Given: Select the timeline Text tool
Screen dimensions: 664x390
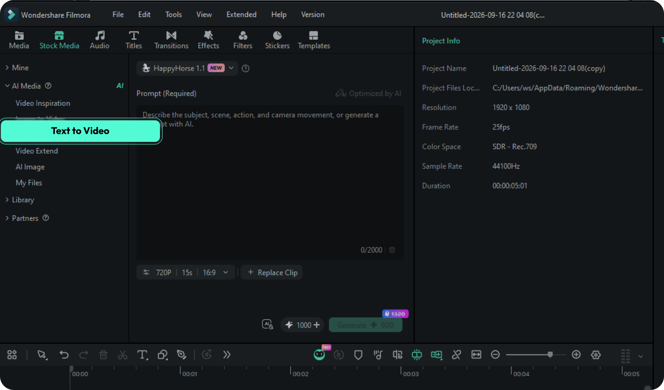Looking at the screenshot, I should click(x=142, y=355).
